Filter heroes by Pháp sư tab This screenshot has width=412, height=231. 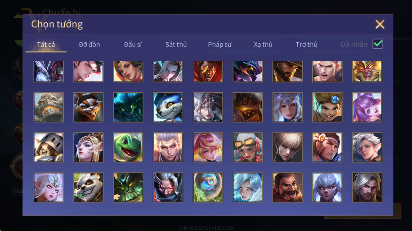(219, 44)
